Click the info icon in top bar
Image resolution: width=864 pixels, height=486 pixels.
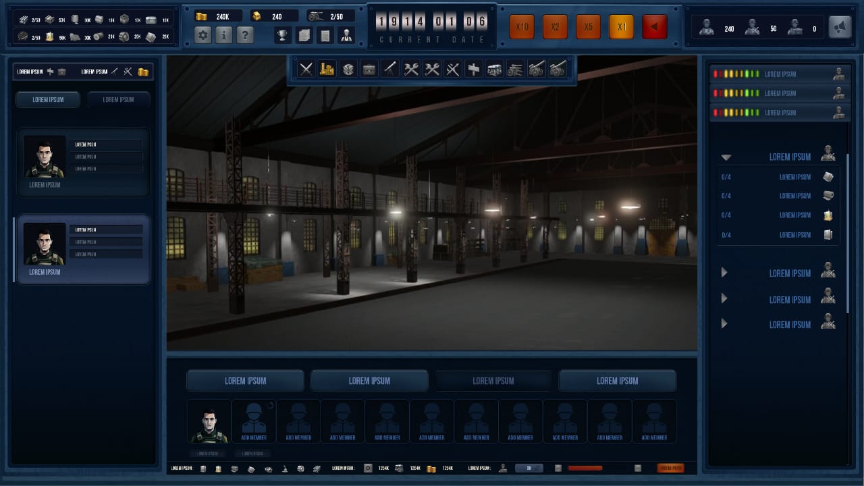tap(224, 35)
